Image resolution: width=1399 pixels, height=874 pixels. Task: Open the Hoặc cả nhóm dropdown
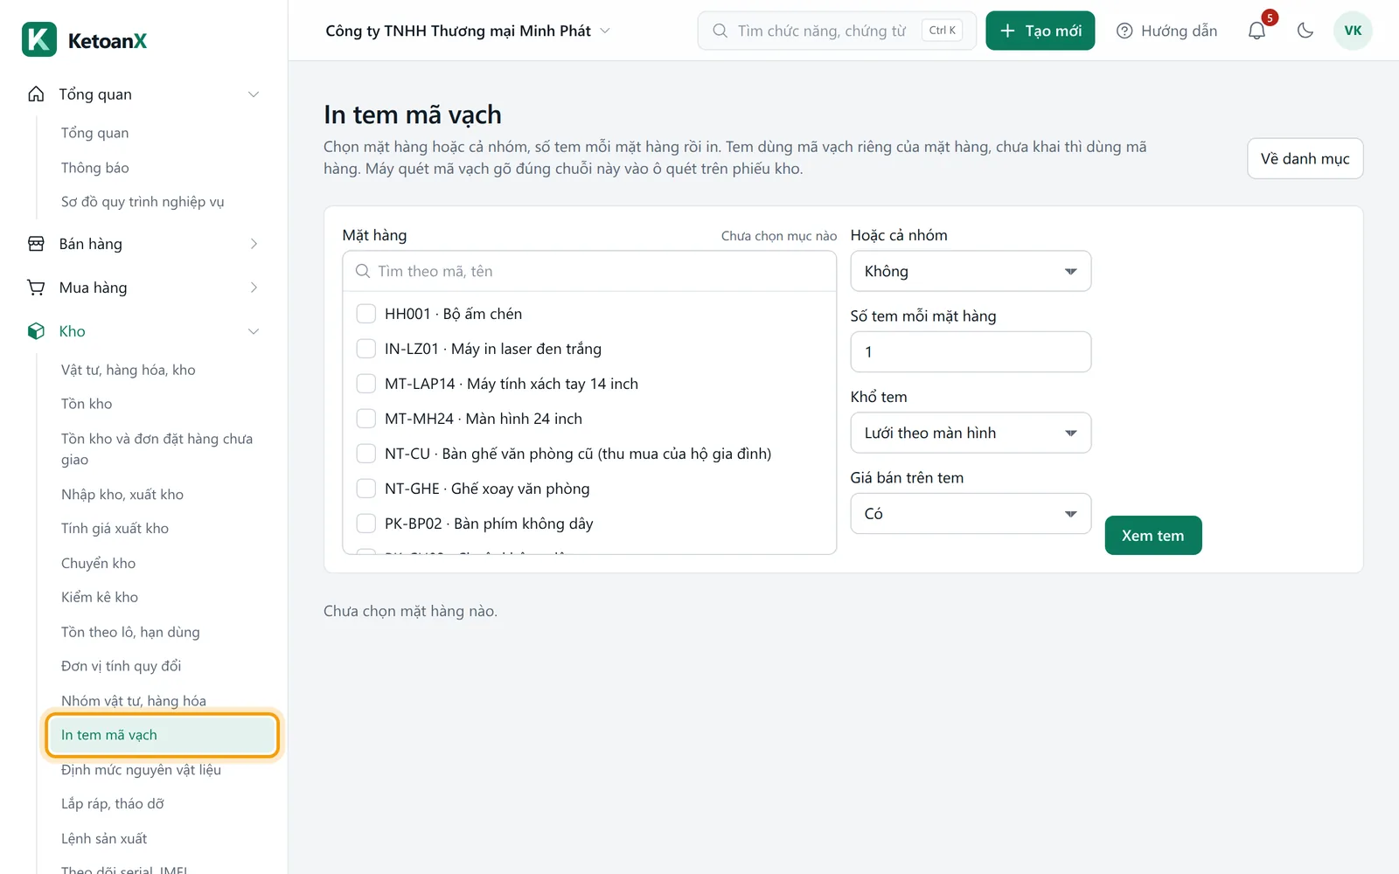(971, 271)
